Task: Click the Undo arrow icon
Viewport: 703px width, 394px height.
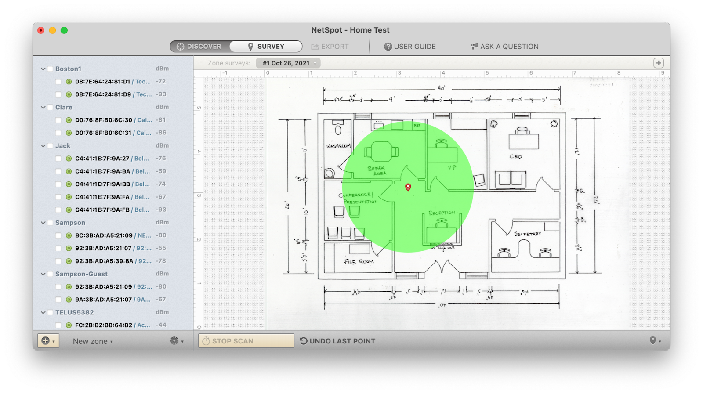Action: point(303,341)
